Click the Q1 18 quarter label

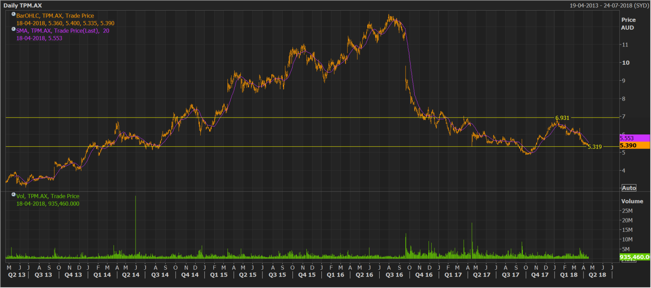coord(569,275)
